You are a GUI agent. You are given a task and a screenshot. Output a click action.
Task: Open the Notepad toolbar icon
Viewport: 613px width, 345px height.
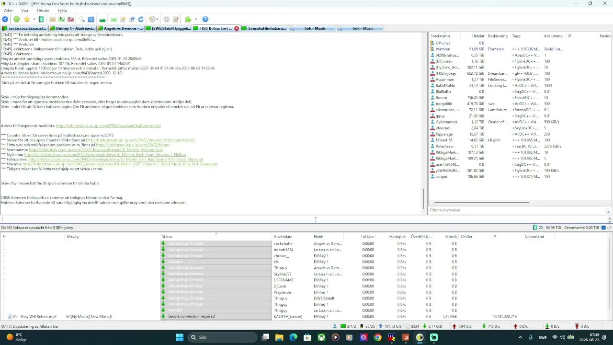pyautogui.click(x=176, y=19)
